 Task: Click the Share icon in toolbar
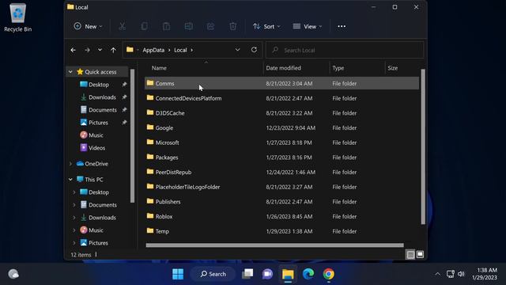[210, 26]
